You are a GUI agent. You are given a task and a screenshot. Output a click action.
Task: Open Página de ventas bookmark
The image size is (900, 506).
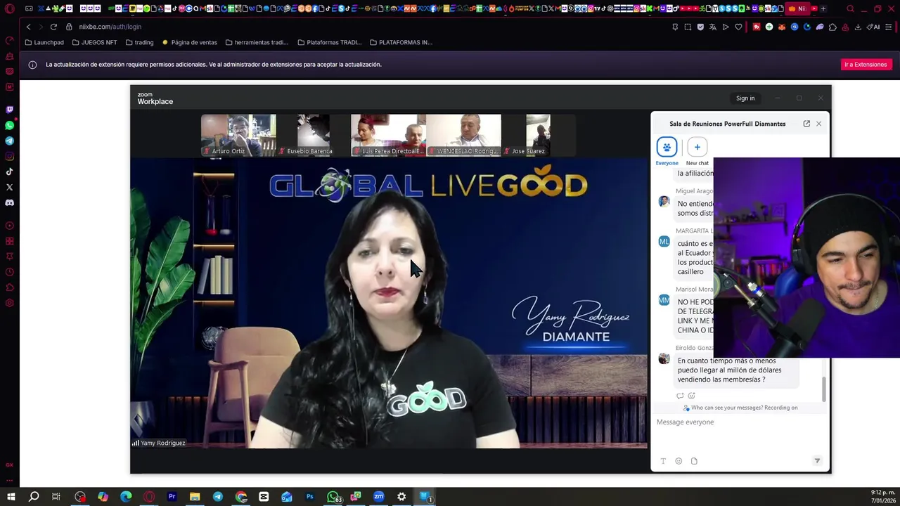(190, 42)
